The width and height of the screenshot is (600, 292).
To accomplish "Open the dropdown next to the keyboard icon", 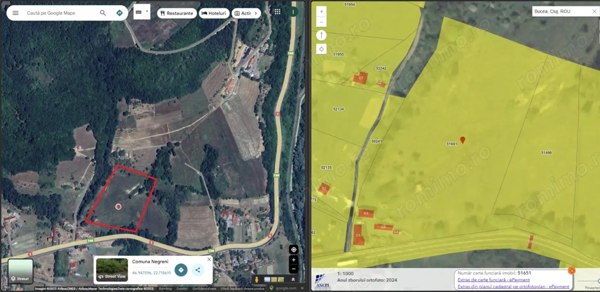I will coord(146,11).
